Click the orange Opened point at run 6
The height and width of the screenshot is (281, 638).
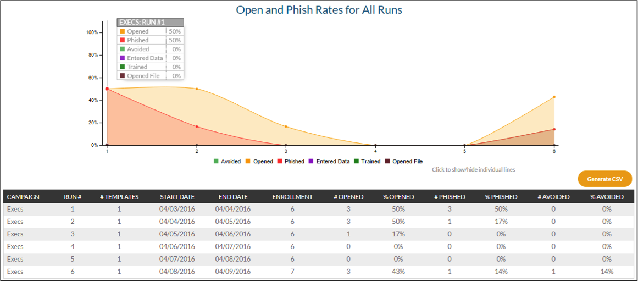pos(554,97)
